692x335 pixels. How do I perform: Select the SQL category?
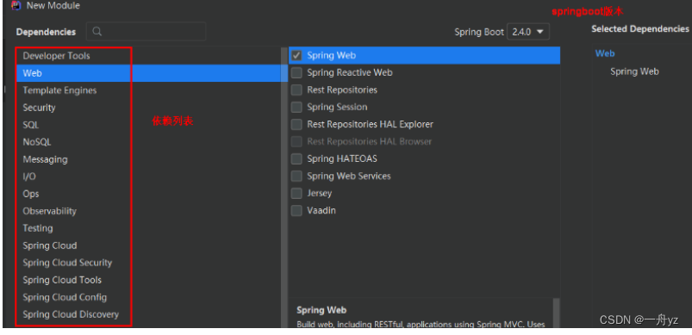pos(31,125)
